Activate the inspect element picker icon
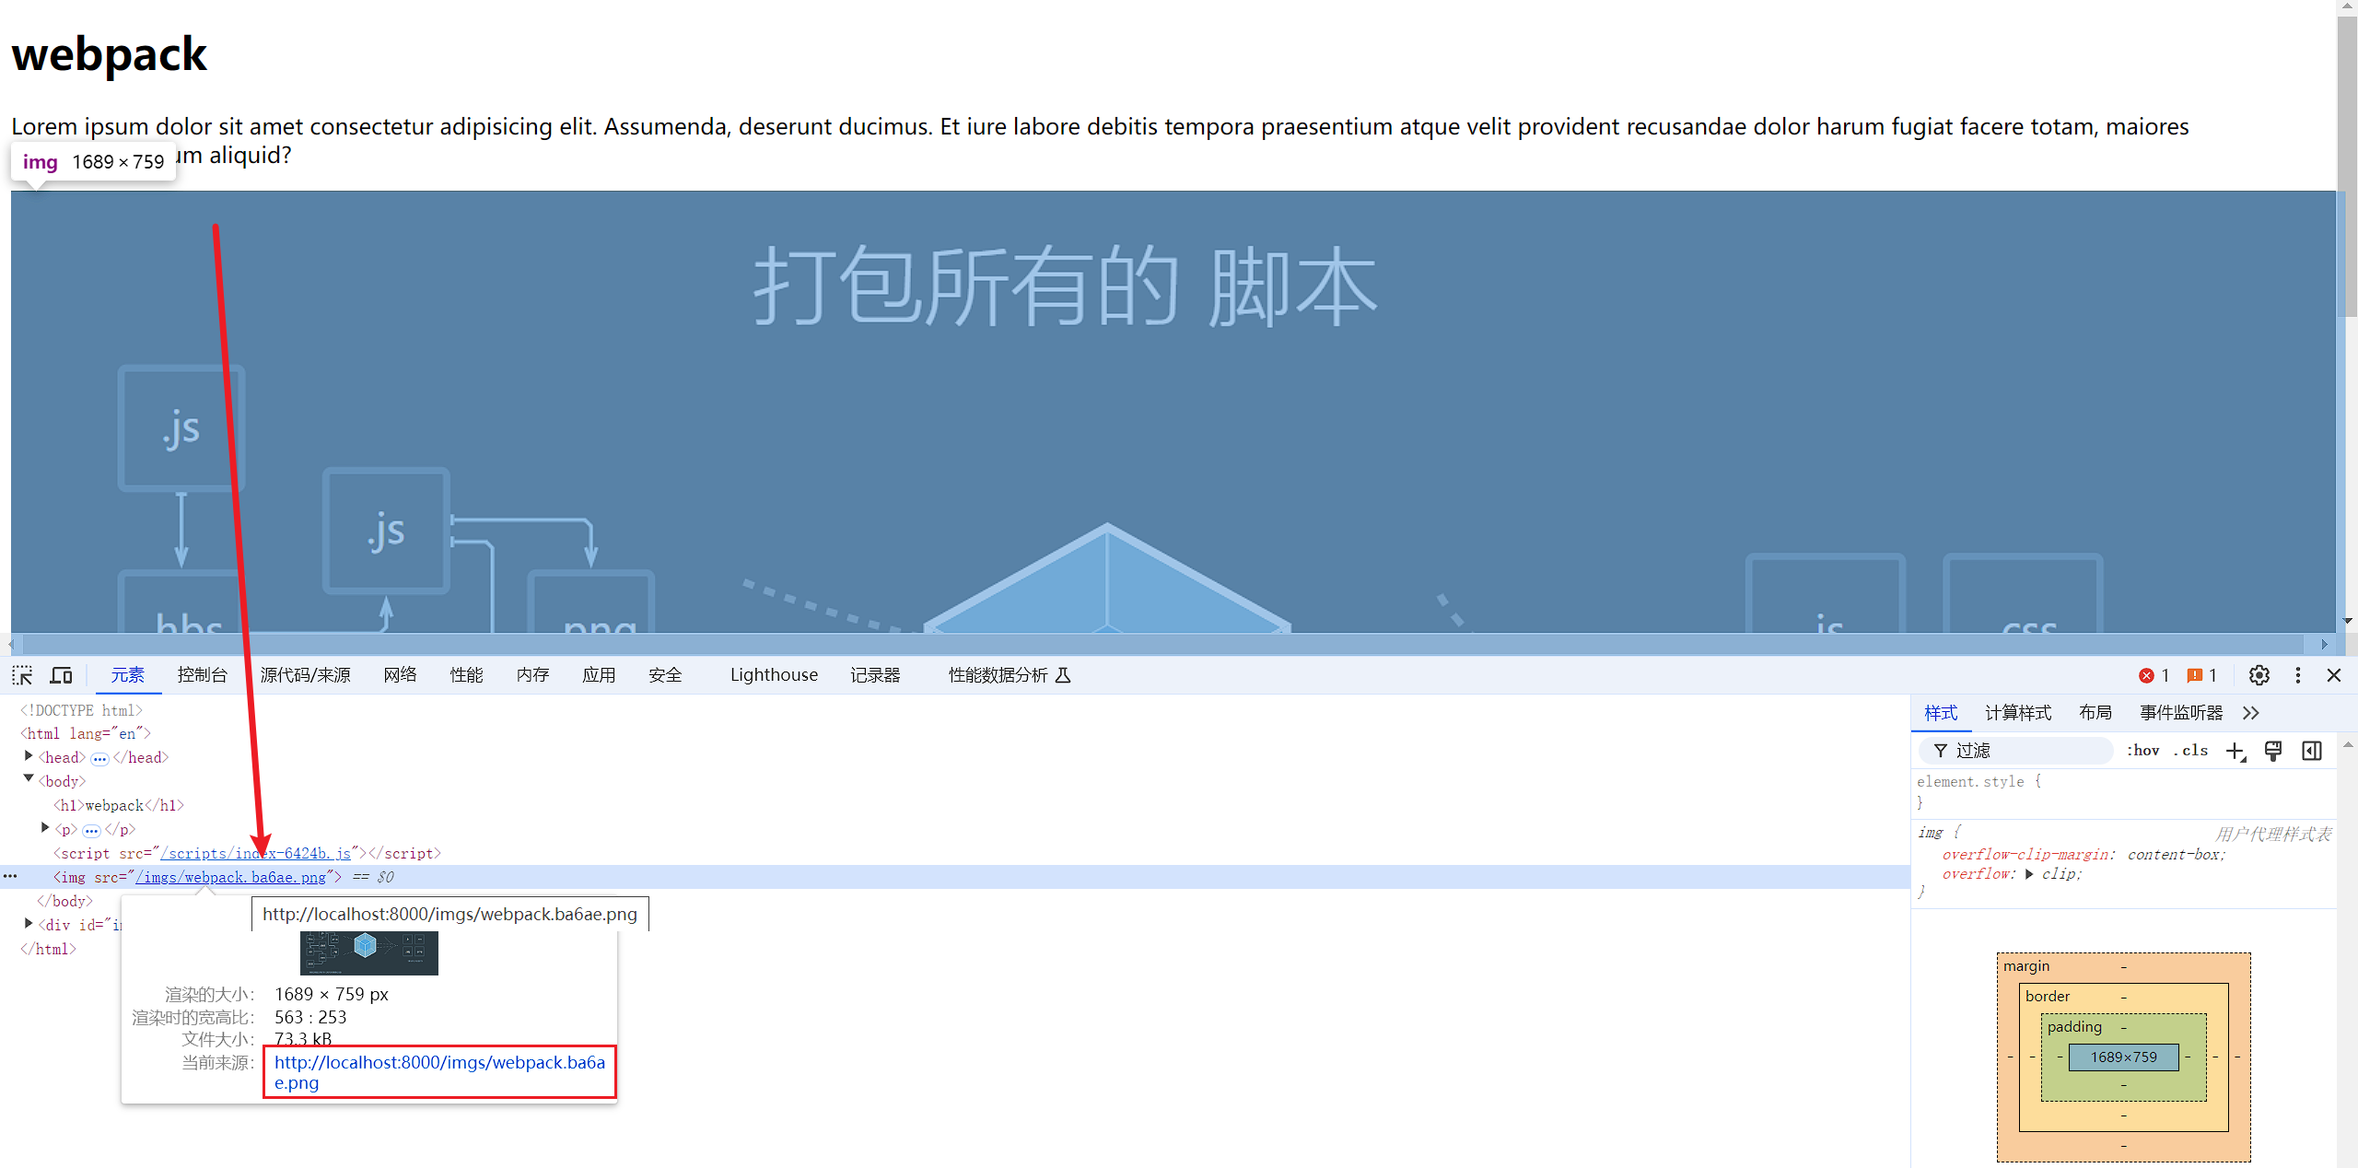2358x1168 pixels. (22, 675)
